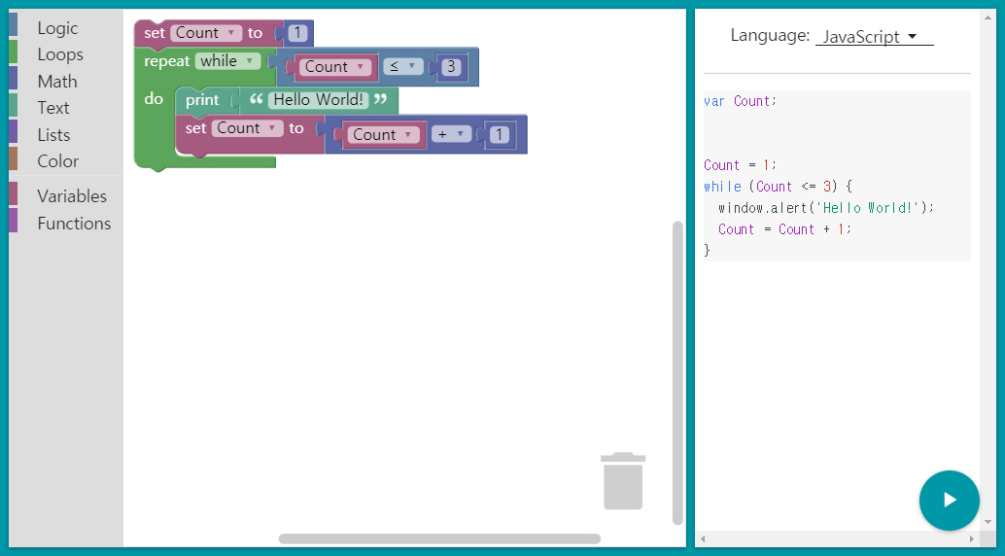
Task: Open Count variable dropdown in inner set block
Action: pyautogui.click(x=248, y=128)
